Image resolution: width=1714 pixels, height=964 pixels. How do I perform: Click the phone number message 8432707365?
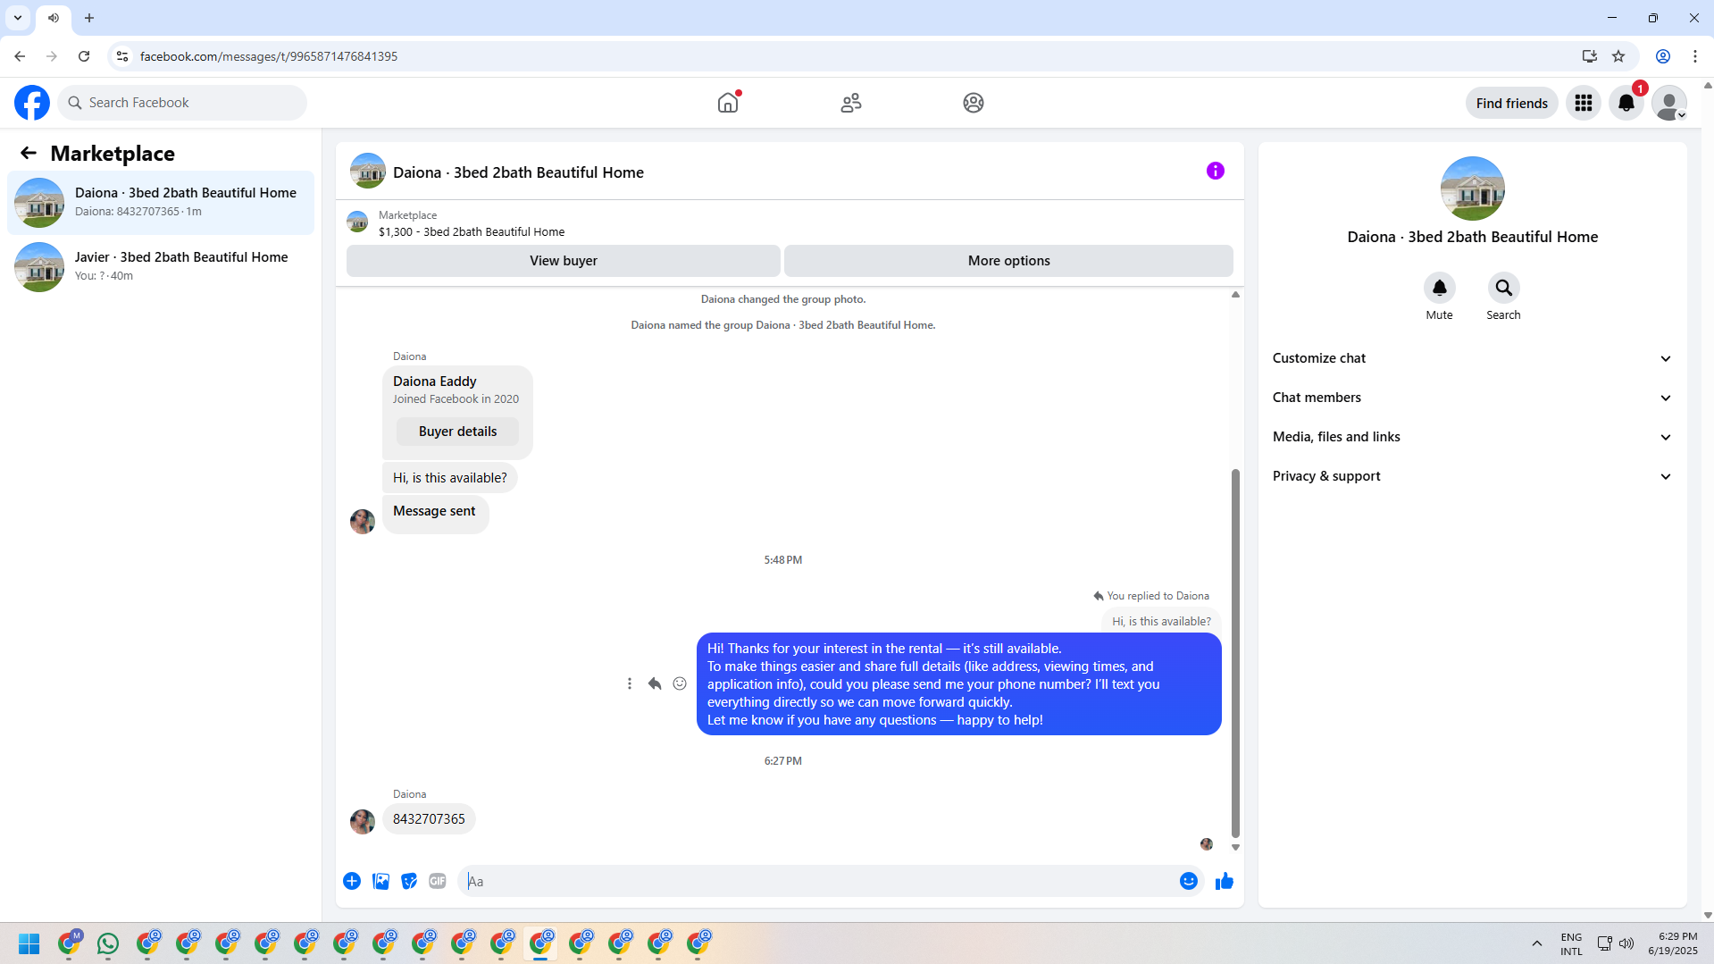(x=429, y=819)
